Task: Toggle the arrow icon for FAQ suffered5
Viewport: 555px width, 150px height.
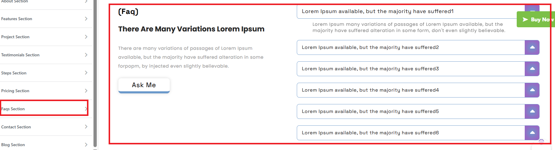Action: [x=532, y=111]
